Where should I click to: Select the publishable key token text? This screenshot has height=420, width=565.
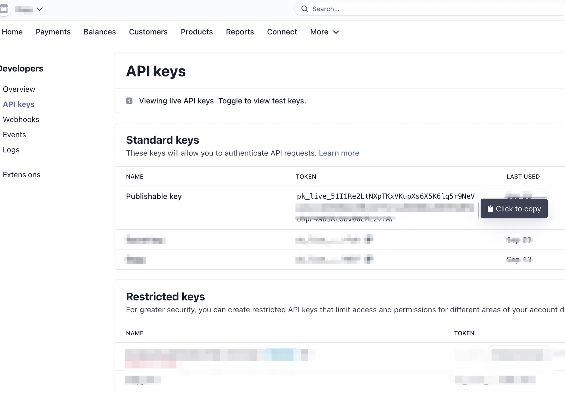click(385, 196)
